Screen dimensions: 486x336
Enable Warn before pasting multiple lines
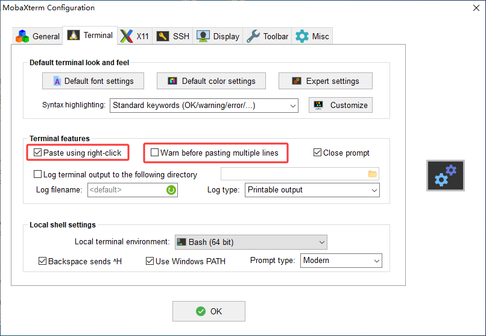click(x=154, y=153)
